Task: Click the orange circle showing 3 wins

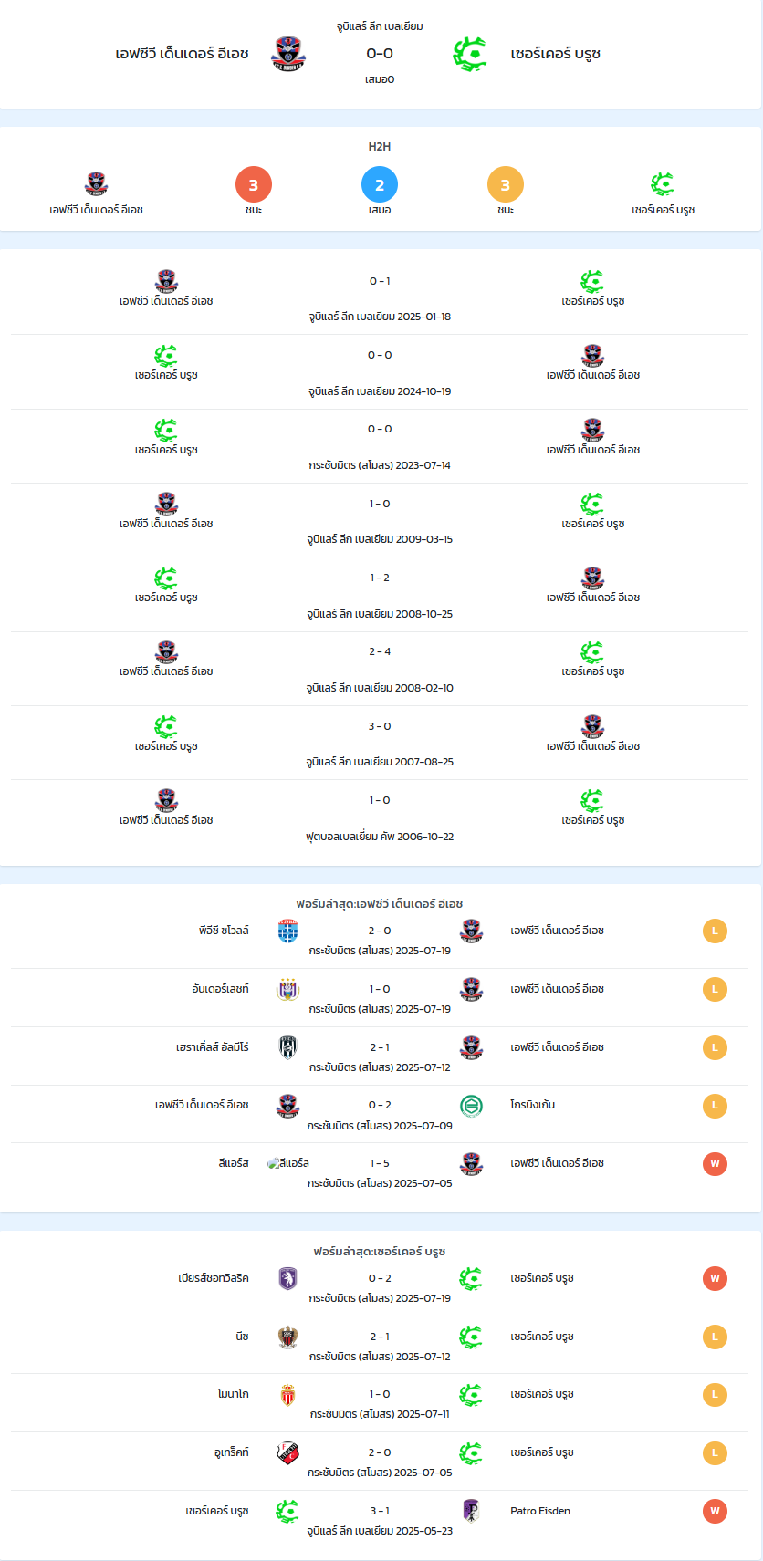Action: click(506, 184)
